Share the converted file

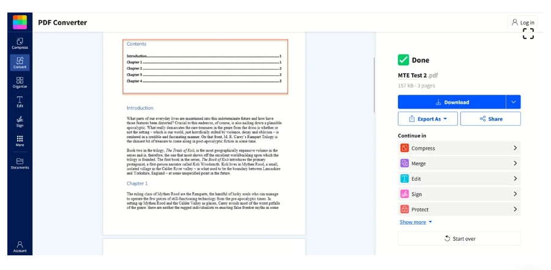(490, 119)
